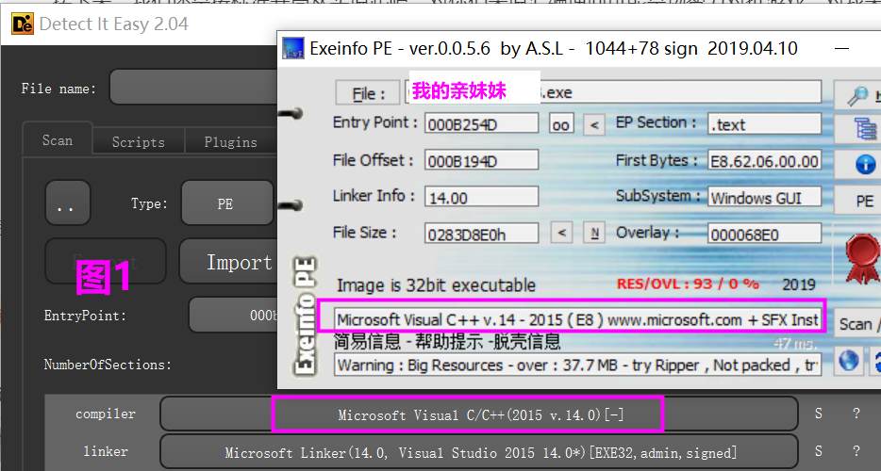Click the Detect It Easy app icon
Screen dimensions: 881x471
click(23, 24)
